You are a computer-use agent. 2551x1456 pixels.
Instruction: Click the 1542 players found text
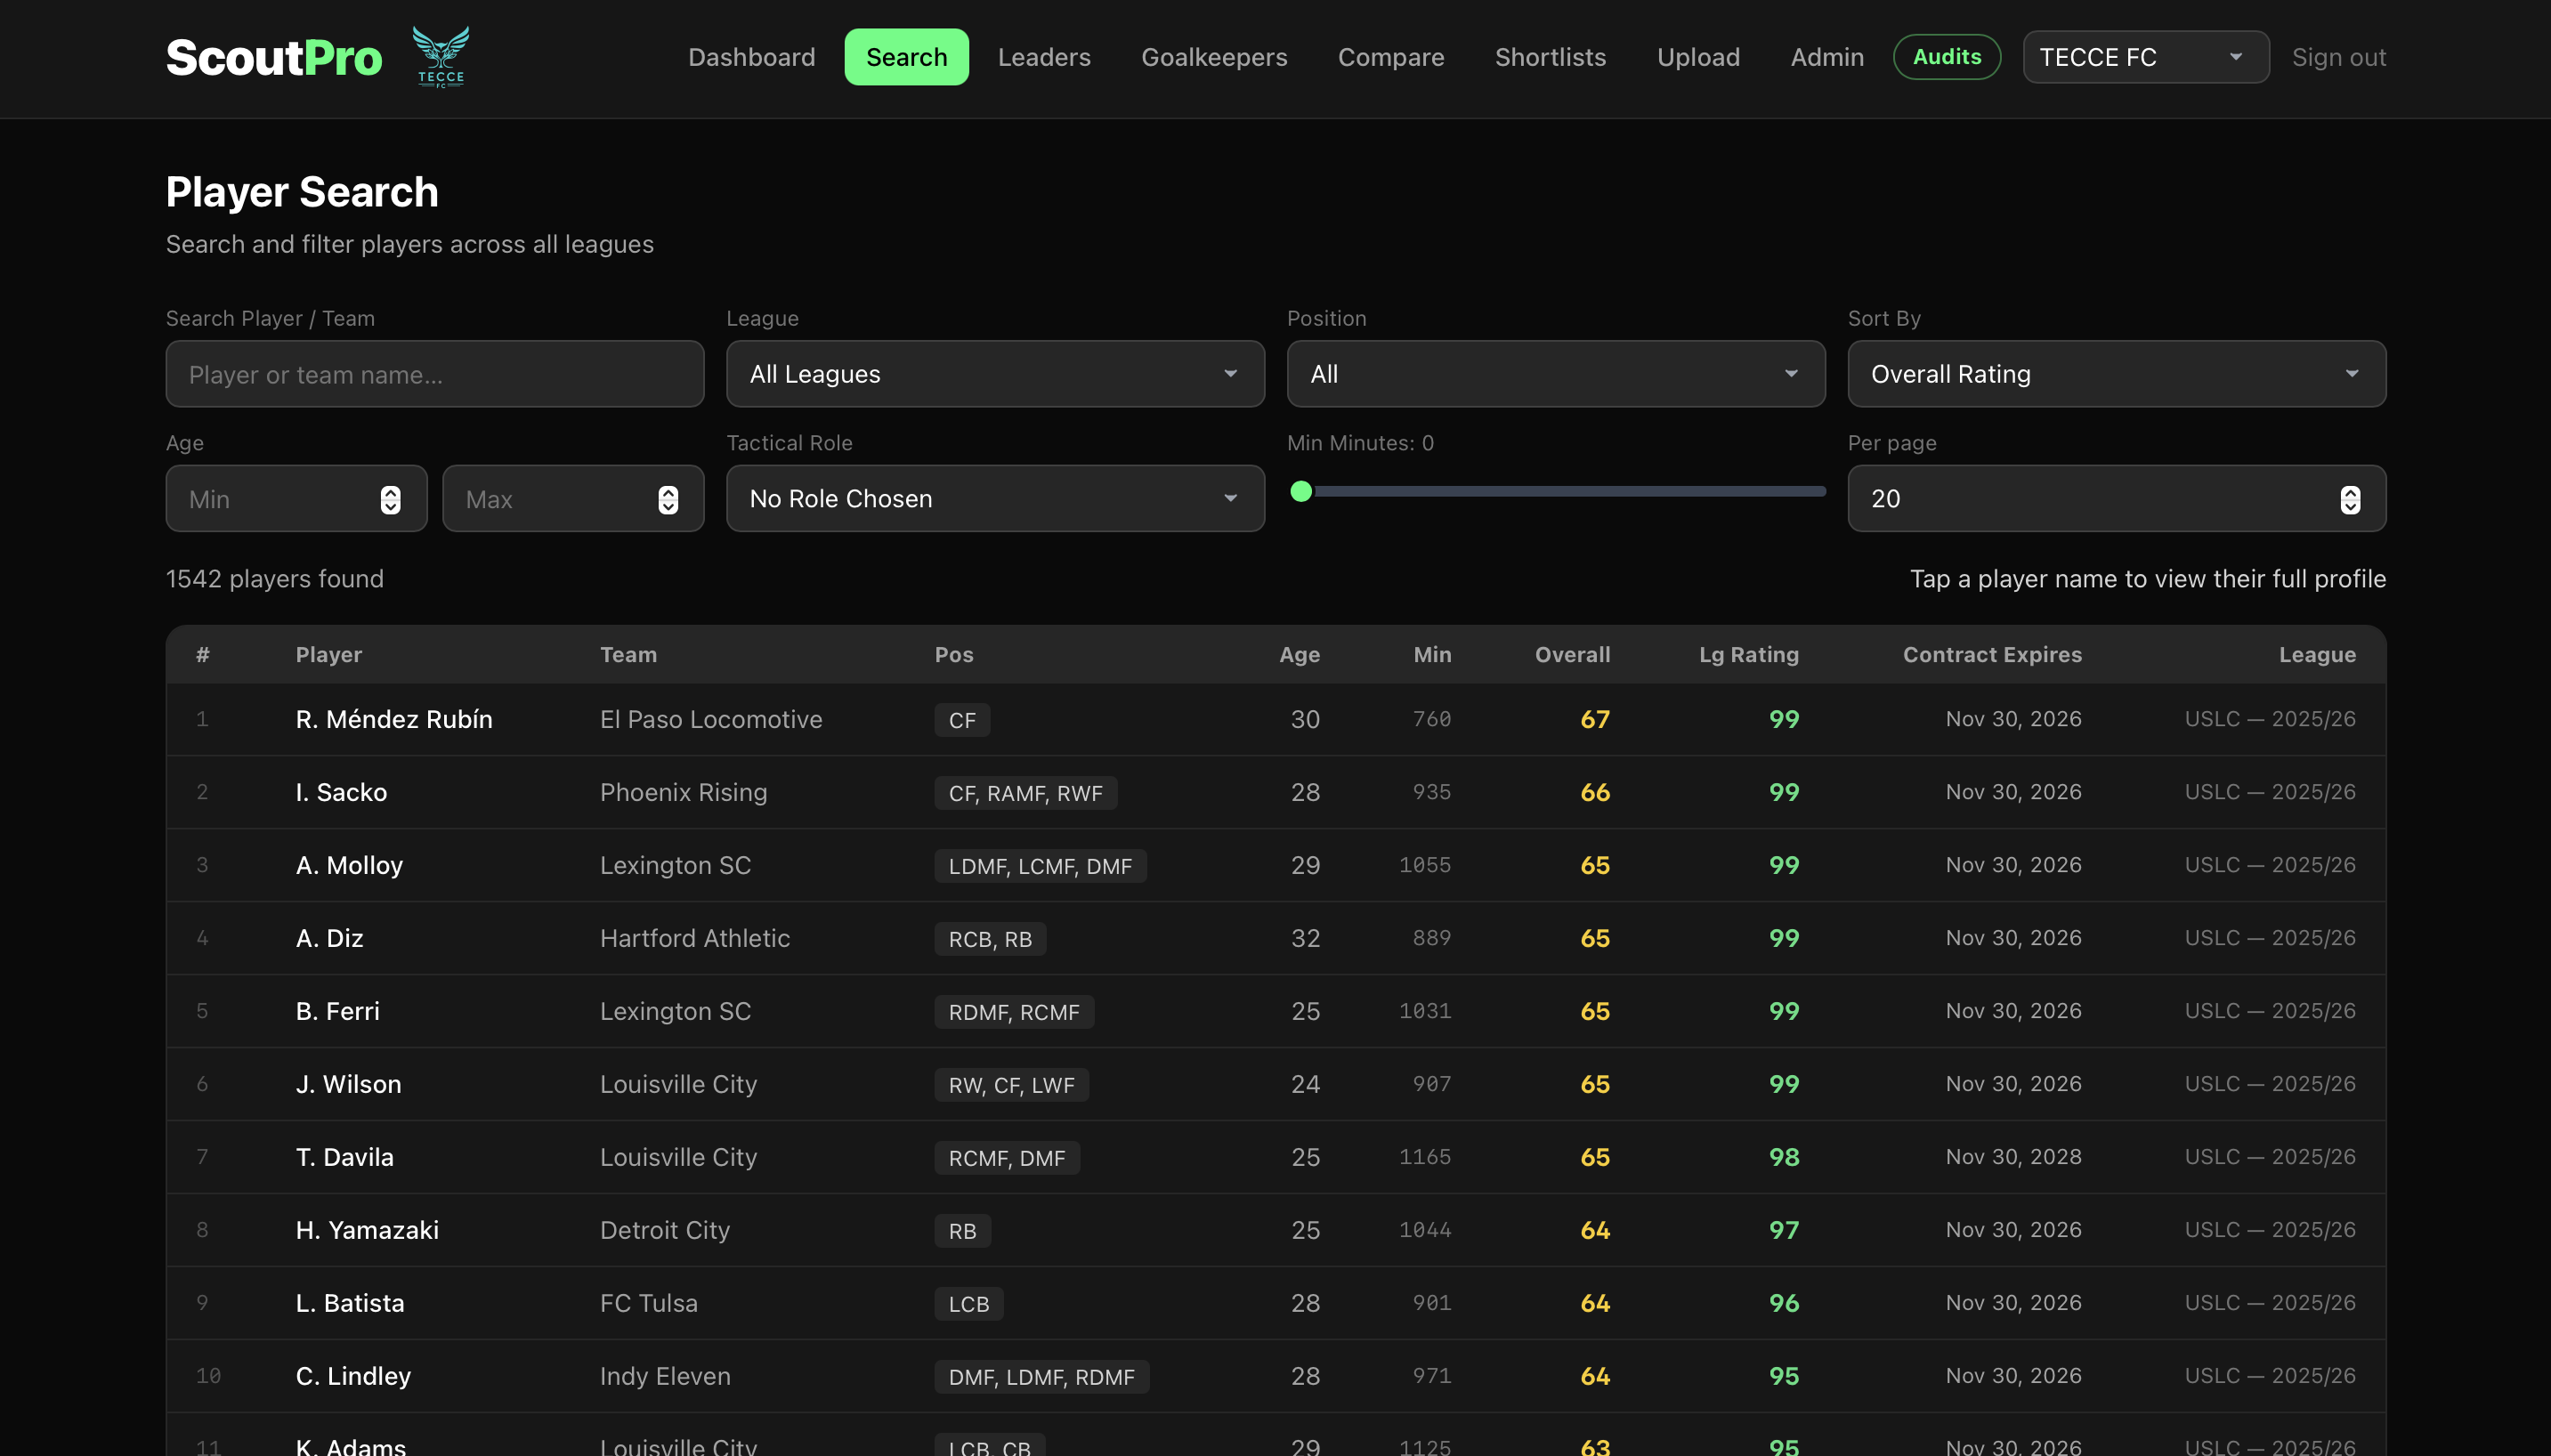pyautogui.click(x=274, y=579)
